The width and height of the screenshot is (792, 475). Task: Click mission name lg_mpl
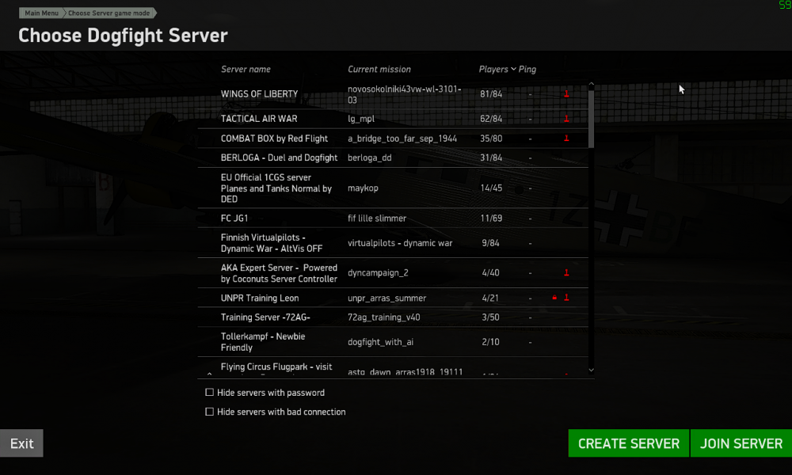tap(360, 119)
